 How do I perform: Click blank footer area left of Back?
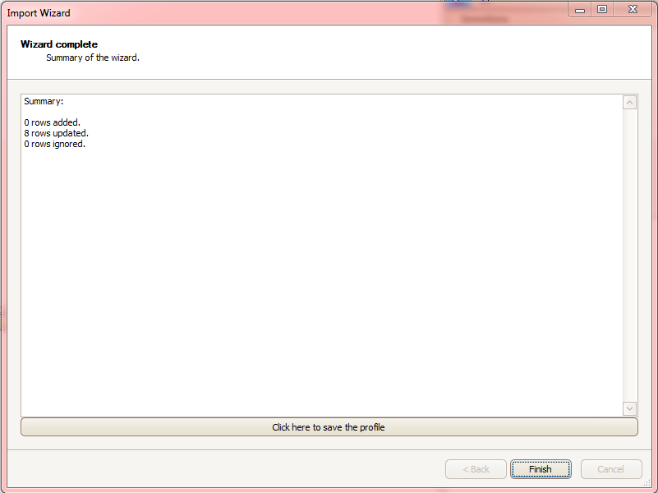coord(226,469)
